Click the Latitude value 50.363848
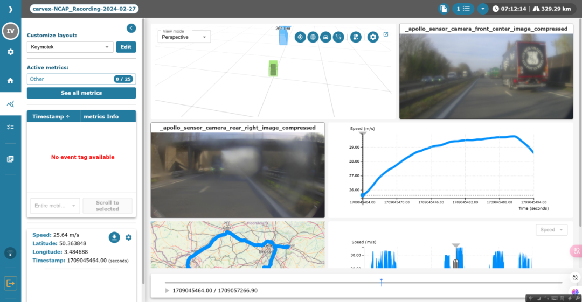582x302 pixels. pos(72,244)
